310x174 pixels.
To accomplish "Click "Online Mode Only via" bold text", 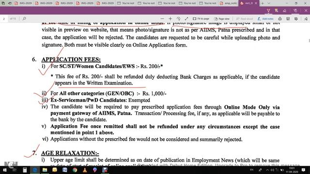I will (252, 107).
